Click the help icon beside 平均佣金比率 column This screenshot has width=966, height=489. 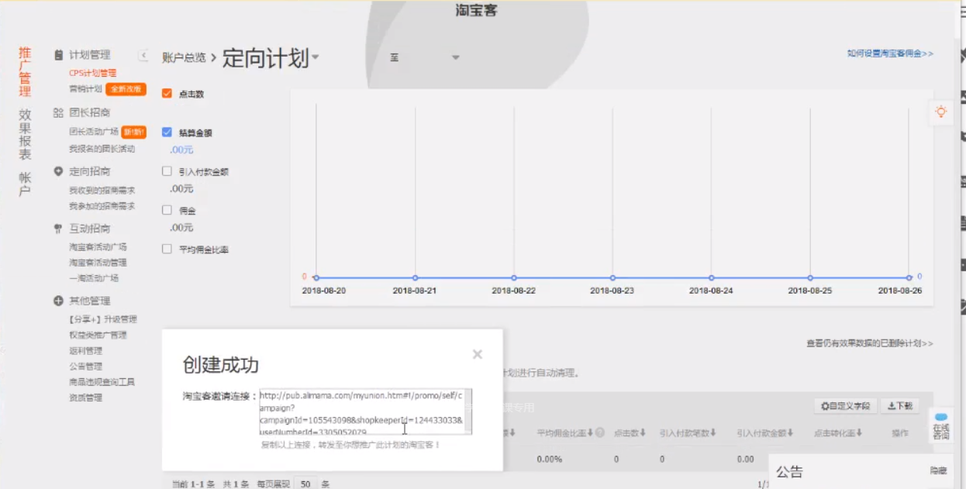[x=600, y=432]
